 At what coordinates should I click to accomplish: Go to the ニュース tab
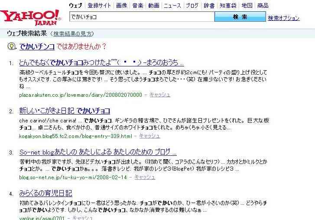point(172,6)
